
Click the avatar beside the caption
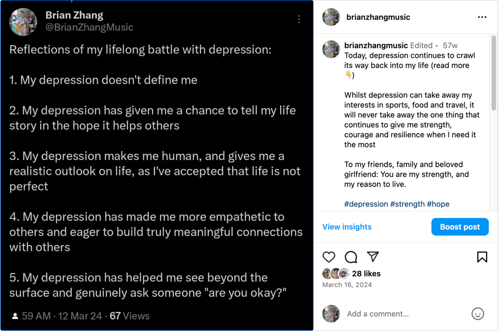[331, 49]
